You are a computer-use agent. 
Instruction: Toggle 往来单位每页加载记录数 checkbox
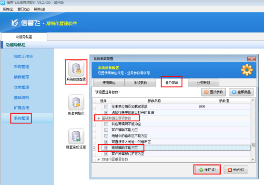(x=106, y=107)
